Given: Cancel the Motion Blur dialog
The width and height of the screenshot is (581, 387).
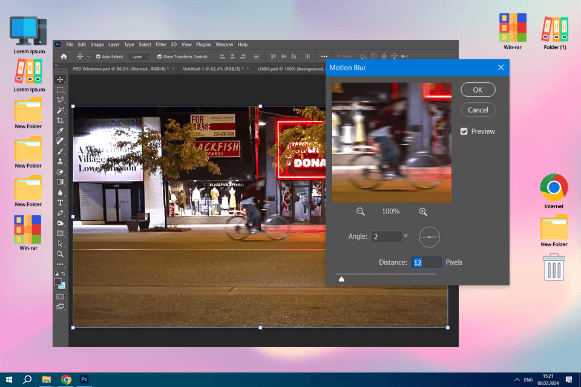Looking at the screenshot, I should 478,109.
